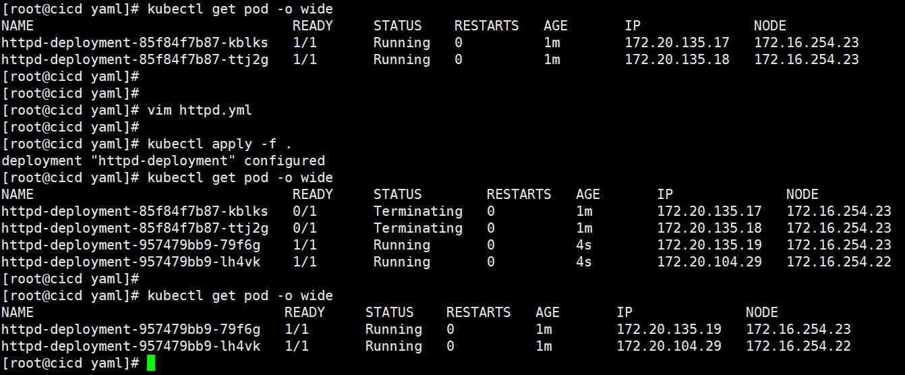Select Terminating status of the ttj2g pod
The image size is (905, 375).
click(x=418, y=228)
